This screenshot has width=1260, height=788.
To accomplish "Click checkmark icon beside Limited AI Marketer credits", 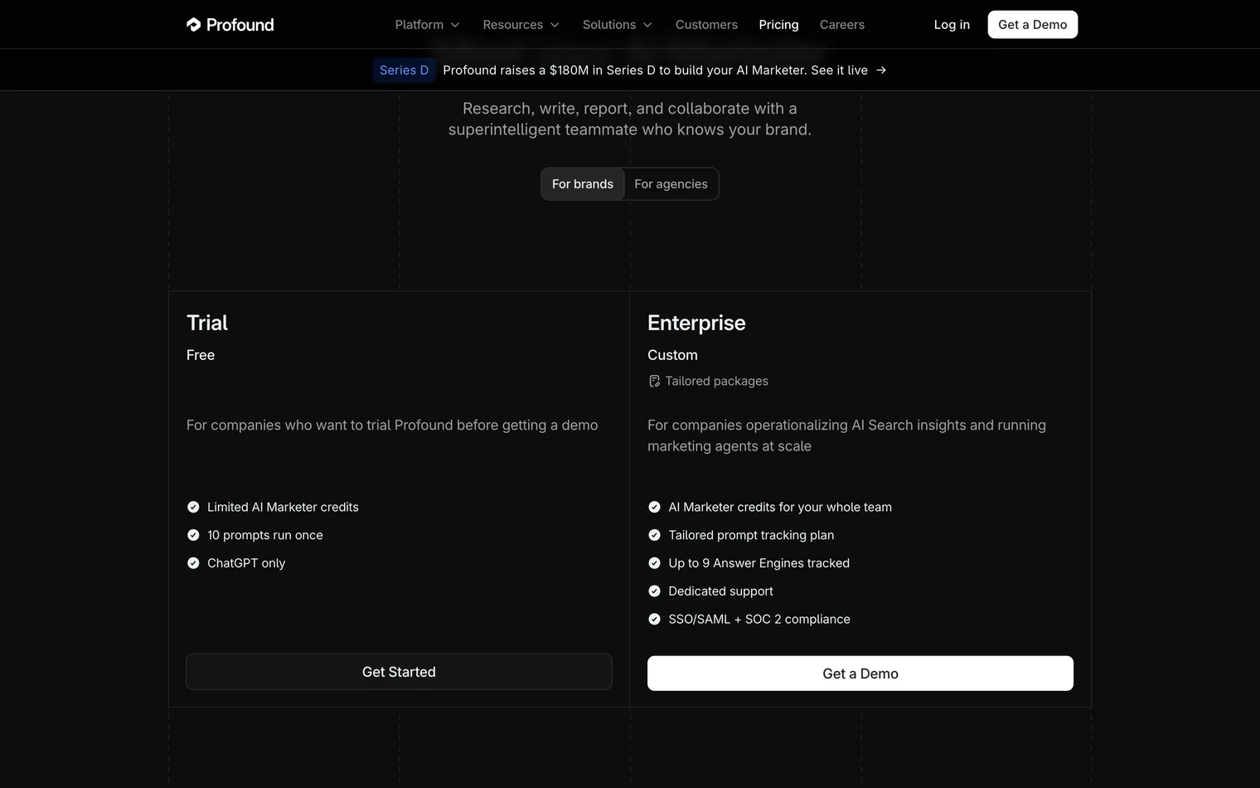I will pyautogui.click(x=193, y=507).
